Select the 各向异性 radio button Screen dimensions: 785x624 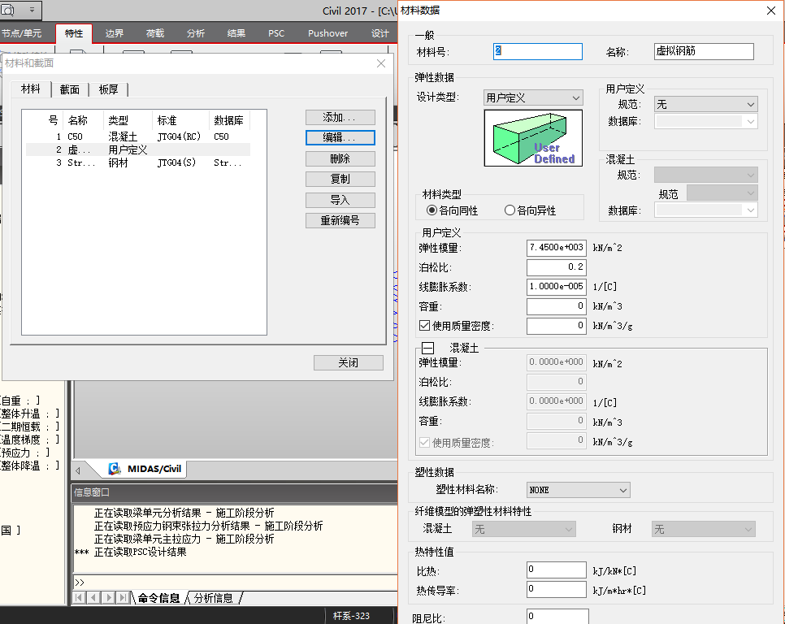click(x=510, y=210)
